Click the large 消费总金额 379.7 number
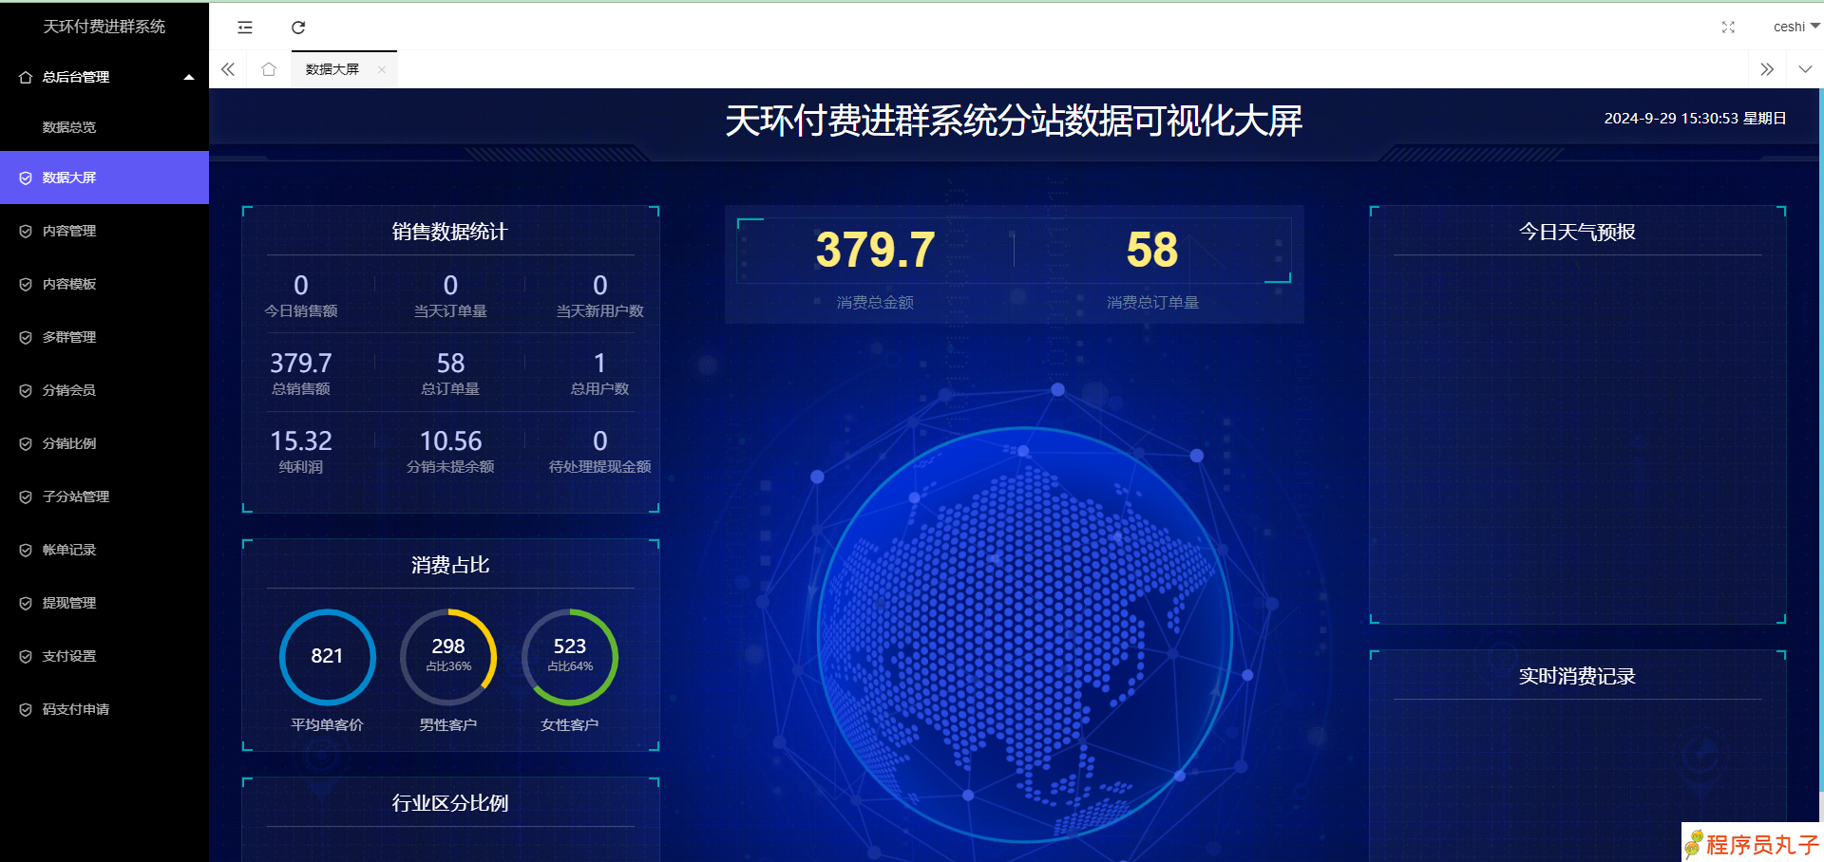1824x862 pixels. pyautogui.click(x=875, y=251)
